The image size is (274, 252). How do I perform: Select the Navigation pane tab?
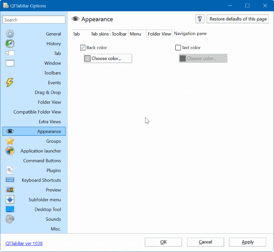click(x=190, y=34)
